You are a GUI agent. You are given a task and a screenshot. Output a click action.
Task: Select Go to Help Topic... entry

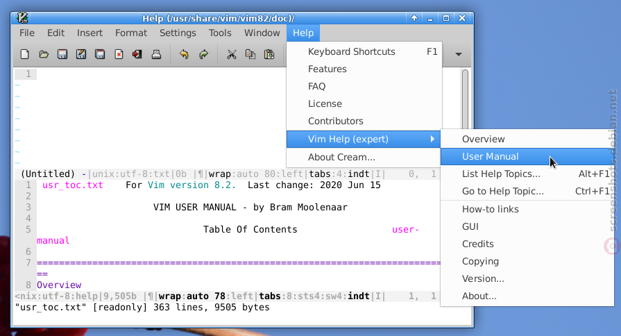coord(527,192)
